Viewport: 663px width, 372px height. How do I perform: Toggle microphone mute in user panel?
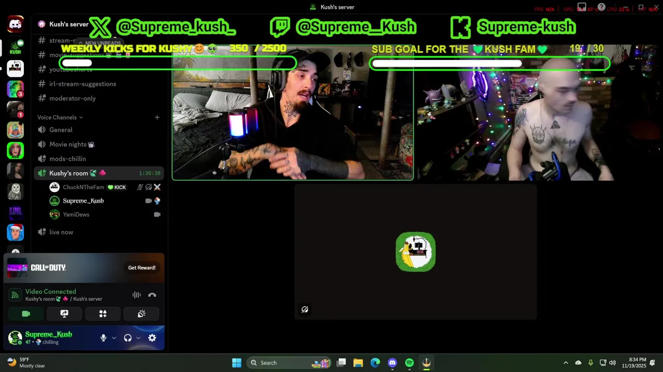[x=103, y=338]
